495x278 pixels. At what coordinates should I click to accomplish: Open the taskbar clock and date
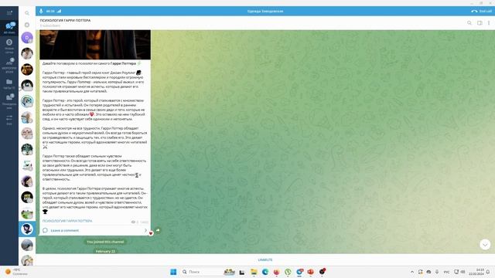476,272
